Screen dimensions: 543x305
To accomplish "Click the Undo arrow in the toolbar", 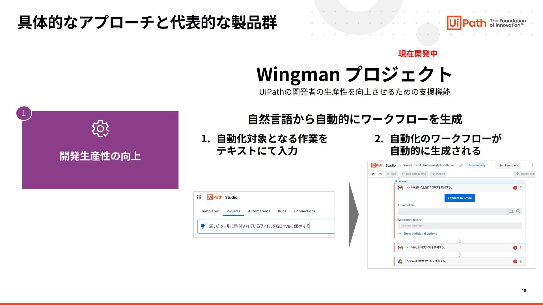I will pyautogui.click(x=373, y=174).
